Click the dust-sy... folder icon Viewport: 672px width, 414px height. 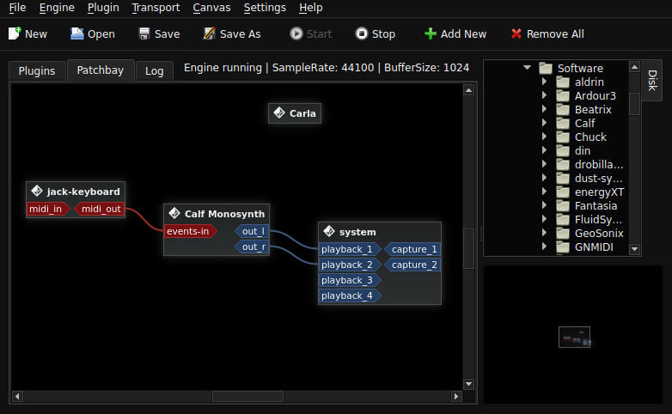pyautogui.click(x=563, y=179)
